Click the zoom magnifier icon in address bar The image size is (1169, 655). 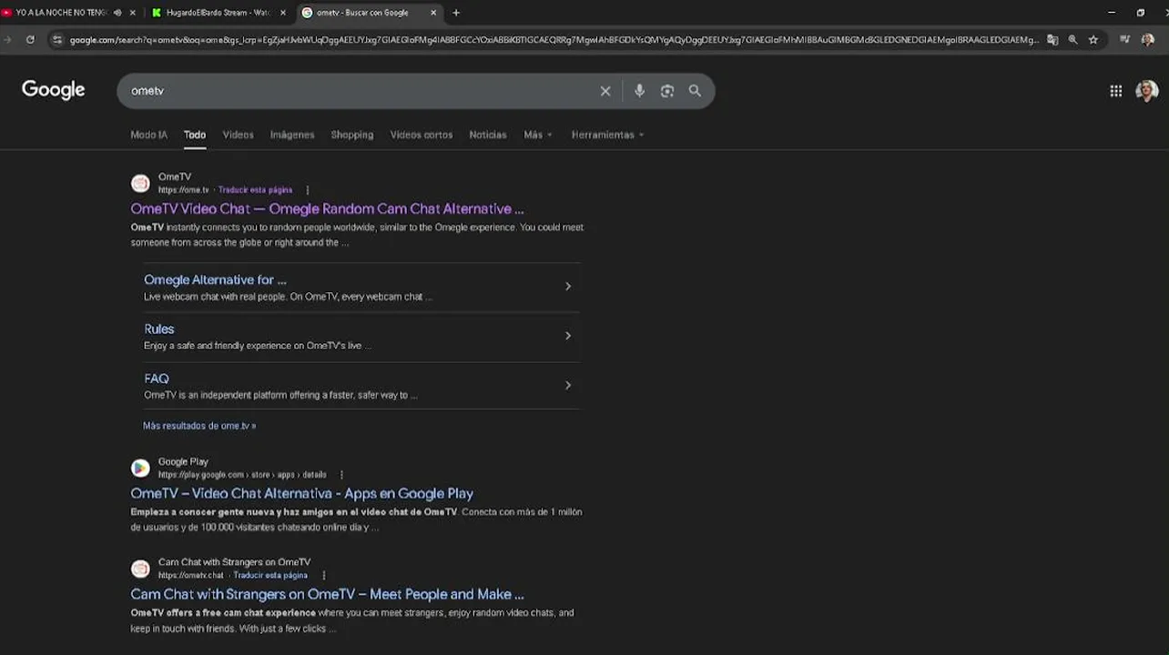click(1072, 40)
